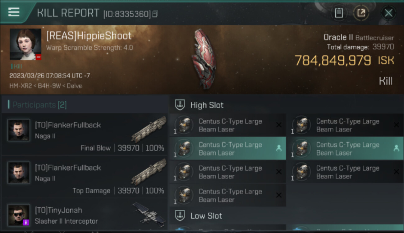Click highlighted beam laser in the right column
This screenshot has height=233, width=404.
coord(345,148)
